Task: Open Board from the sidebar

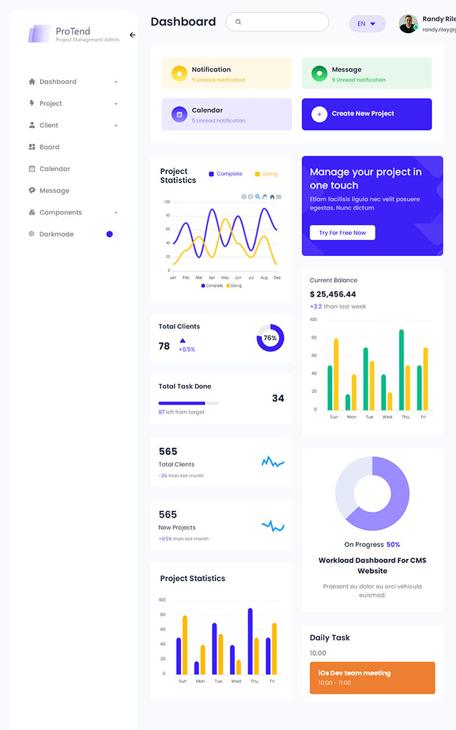Action: pyautogui.click(x=49, y=147)
